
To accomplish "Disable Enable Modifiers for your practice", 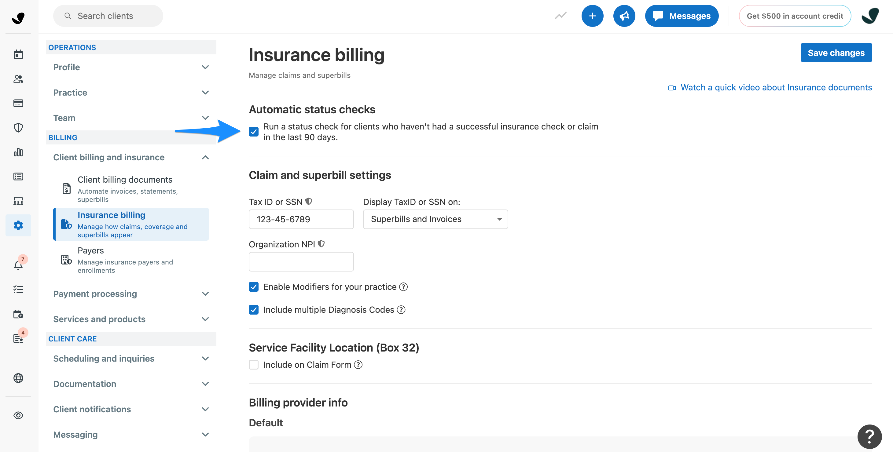I will tap(253, 287).
